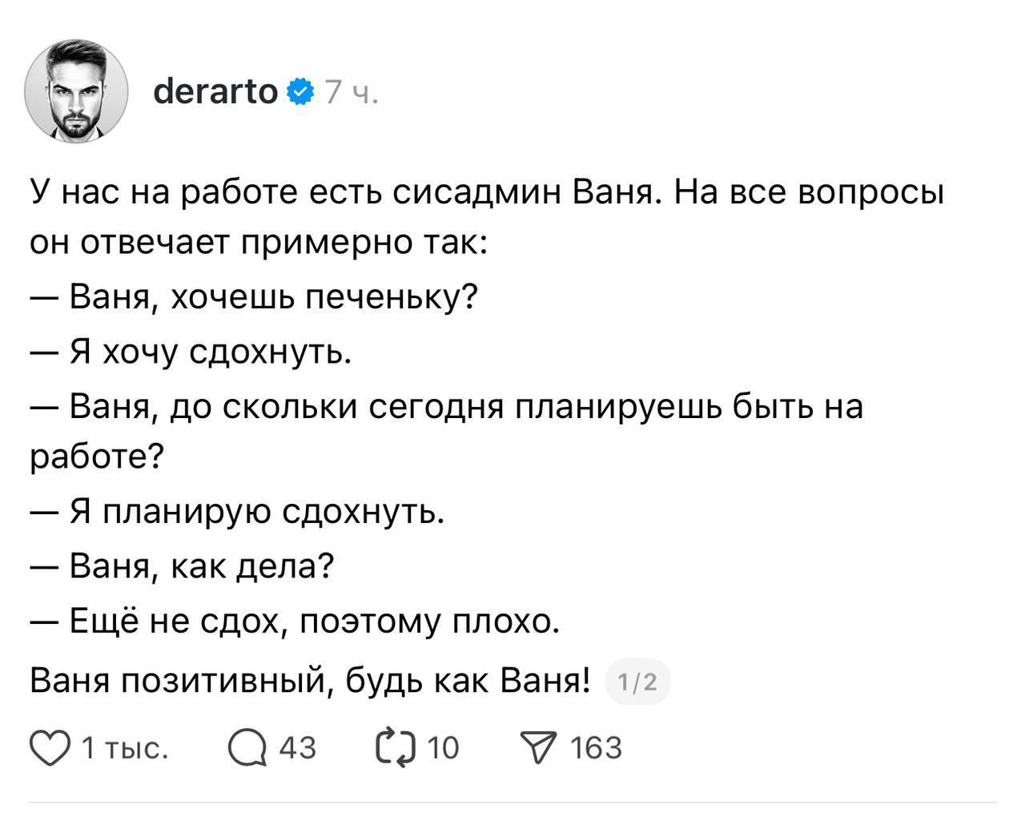Click the "1 тыс." likes count
1025x817 pixels.
point(125,748)
